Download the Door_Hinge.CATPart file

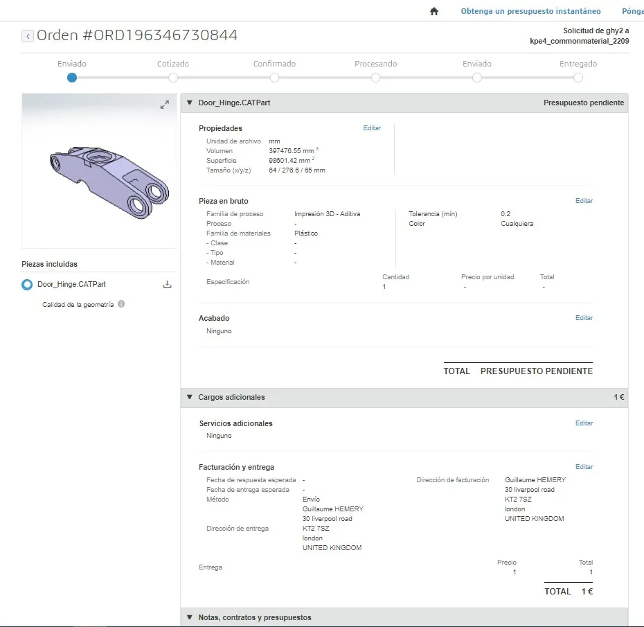167,284
